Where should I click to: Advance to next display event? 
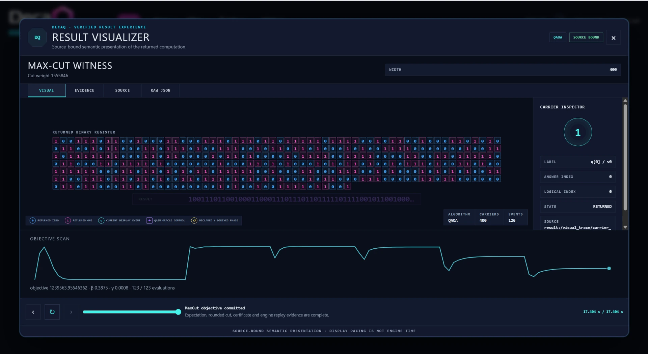71,312
